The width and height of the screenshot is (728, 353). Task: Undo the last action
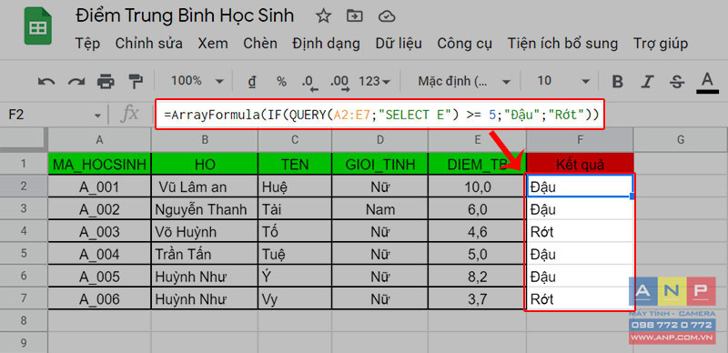(46, 82)
